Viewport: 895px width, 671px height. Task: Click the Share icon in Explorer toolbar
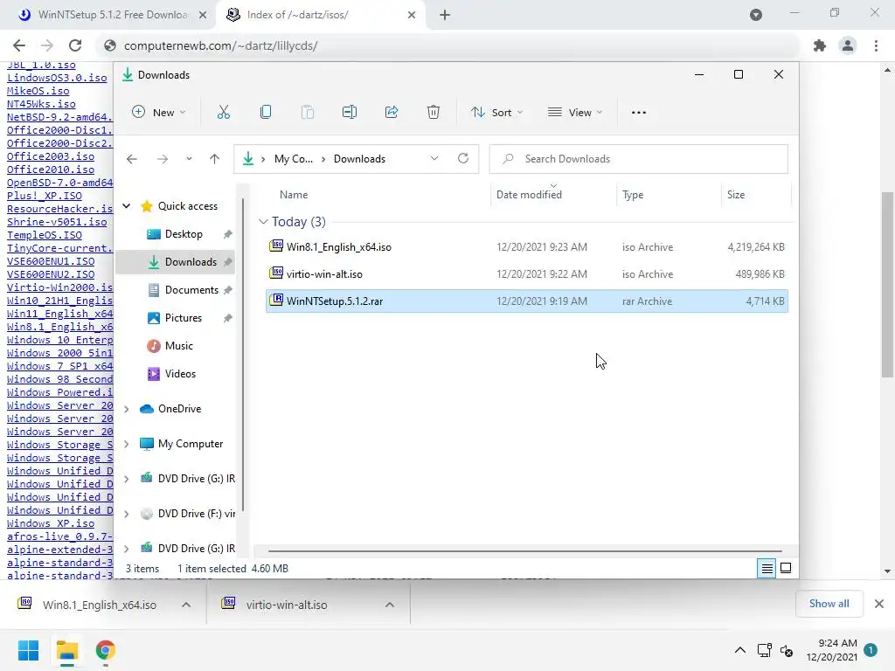click(x=392, y=113)
